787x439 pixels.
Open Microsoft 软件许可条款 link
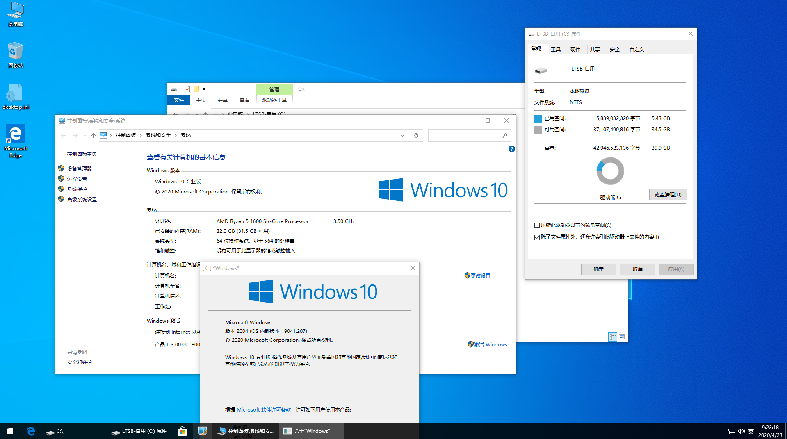click(x=264, y=410)
